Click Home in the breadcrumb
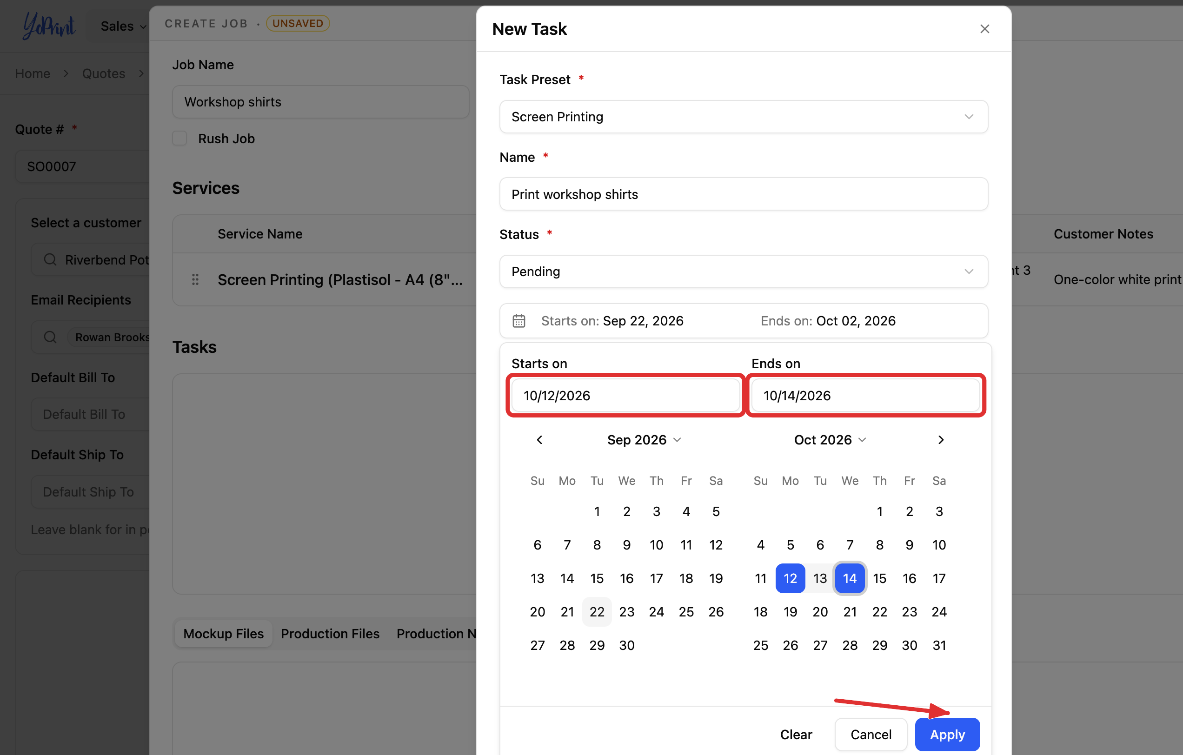The height and width of the screenshot is (755, 1183). click(33, 73)
